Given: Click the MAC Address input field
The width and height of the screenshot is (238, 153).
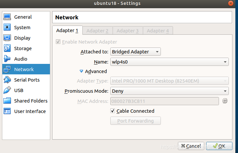Looking at the screenshot, I should (165, 101).
